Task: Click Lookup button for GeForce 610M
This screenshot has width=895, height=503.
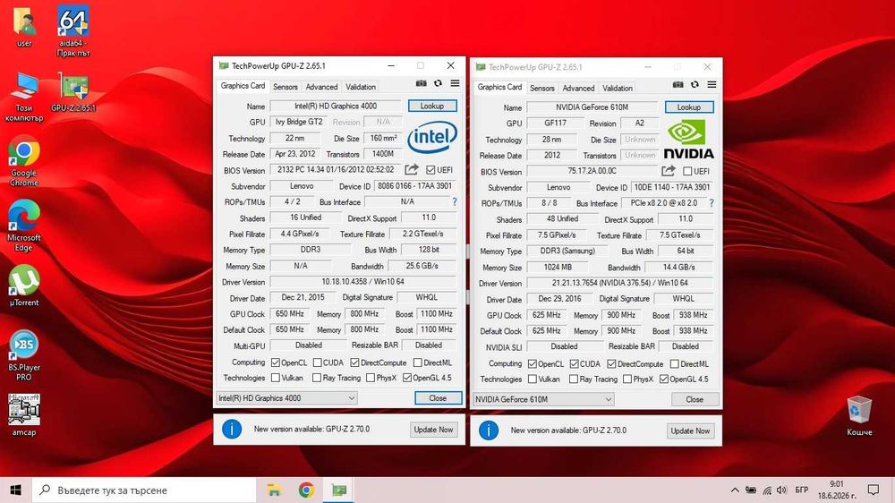Action: click(689, 107)
